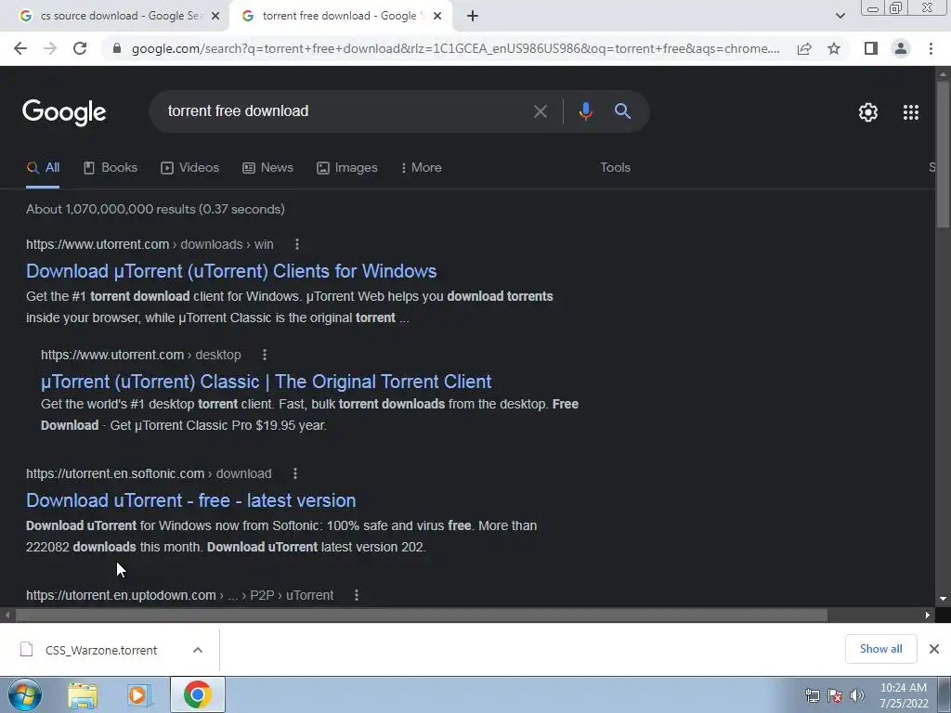Image resolution: width=951 pixels, height=713 pixels.
Task: Open a new tab with plus button
Action: click(x=473, y=16)
